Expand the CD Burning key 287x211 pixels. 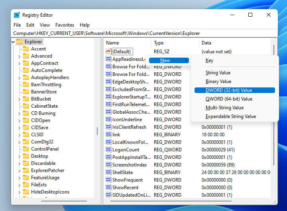tap(19, 114)
